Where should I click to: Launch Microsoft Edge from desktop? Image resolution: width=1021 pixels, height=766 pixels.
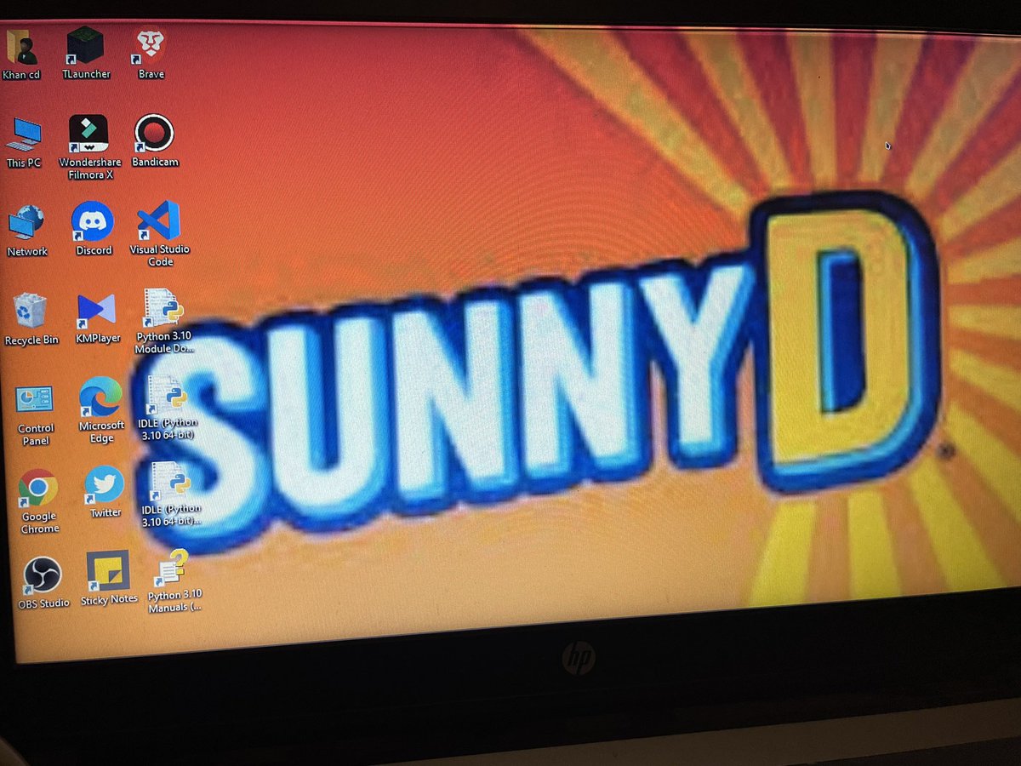click(x=100, y=397)
